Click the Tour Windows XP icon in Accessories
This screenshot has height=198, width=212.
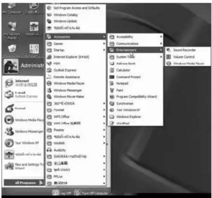coord(112,110)
